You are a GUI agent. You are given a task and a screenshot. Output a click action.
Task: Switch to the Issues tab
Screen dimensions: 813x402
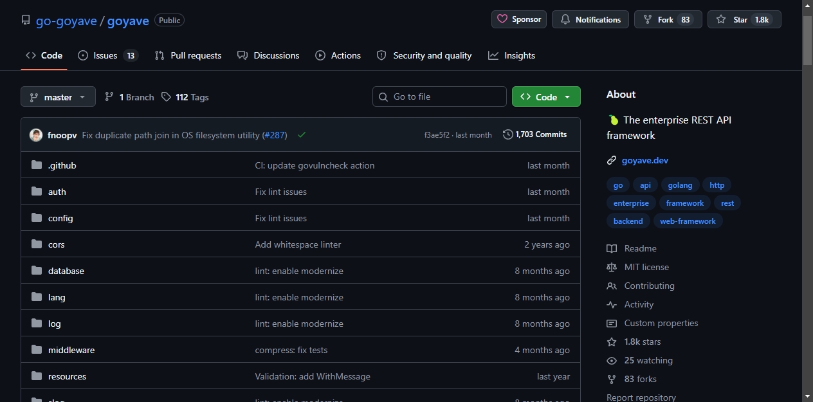[108, 55]
